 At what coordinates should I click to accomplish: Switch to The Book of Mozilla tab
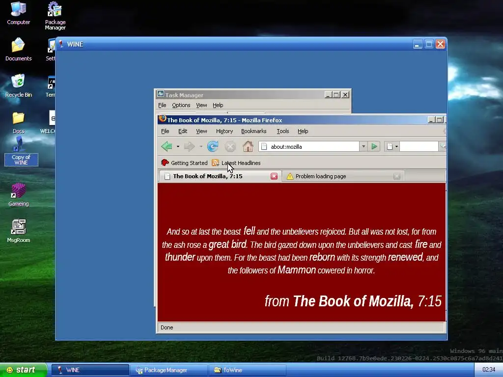pyautogui.click(x=220, y=176)
